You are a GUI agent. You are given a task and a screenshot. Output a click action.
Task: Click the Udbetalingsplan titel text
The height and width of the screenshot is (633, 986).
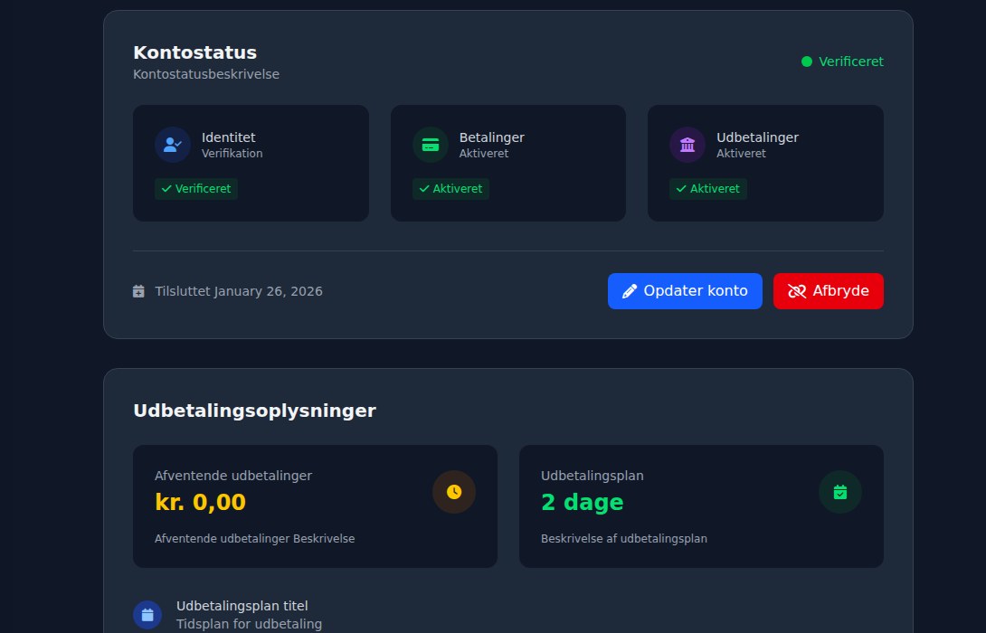point(242,606)
